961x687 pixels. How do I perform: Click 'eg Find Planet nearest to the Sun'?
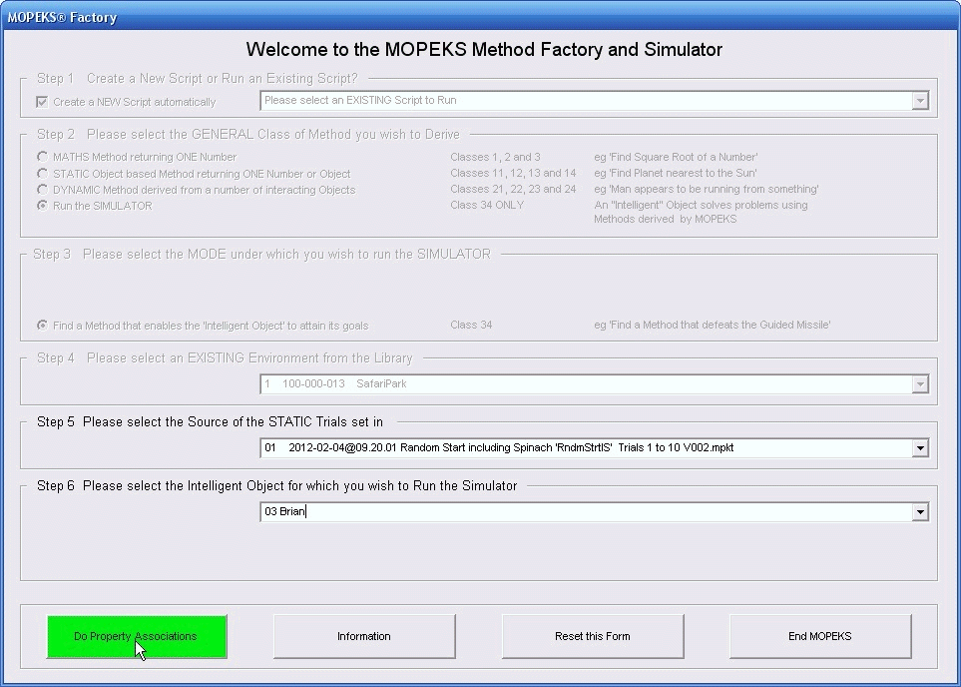676,173
